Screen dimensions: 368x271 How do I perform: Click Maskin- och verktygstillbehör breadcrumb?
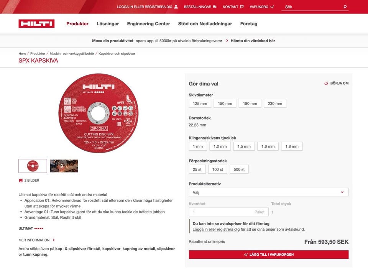coord(72,54)
